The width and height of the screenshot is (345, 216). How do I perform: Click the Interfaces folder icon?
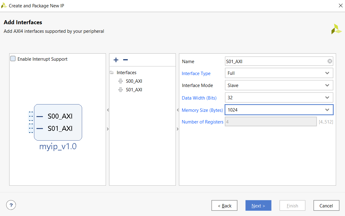pos(112,72)
